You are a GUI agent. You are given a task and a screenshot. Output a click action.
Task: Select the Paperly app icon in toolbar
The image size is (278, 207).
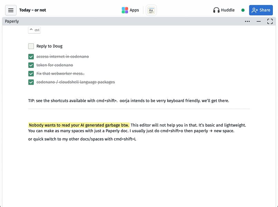(151, 10)
